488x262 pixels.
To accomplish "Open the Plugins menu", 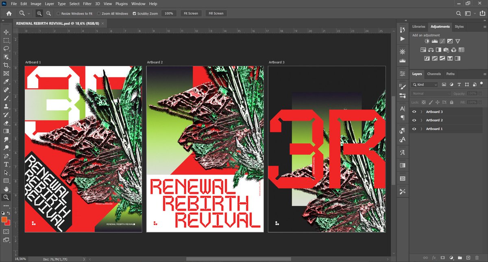I will [122, 4].
